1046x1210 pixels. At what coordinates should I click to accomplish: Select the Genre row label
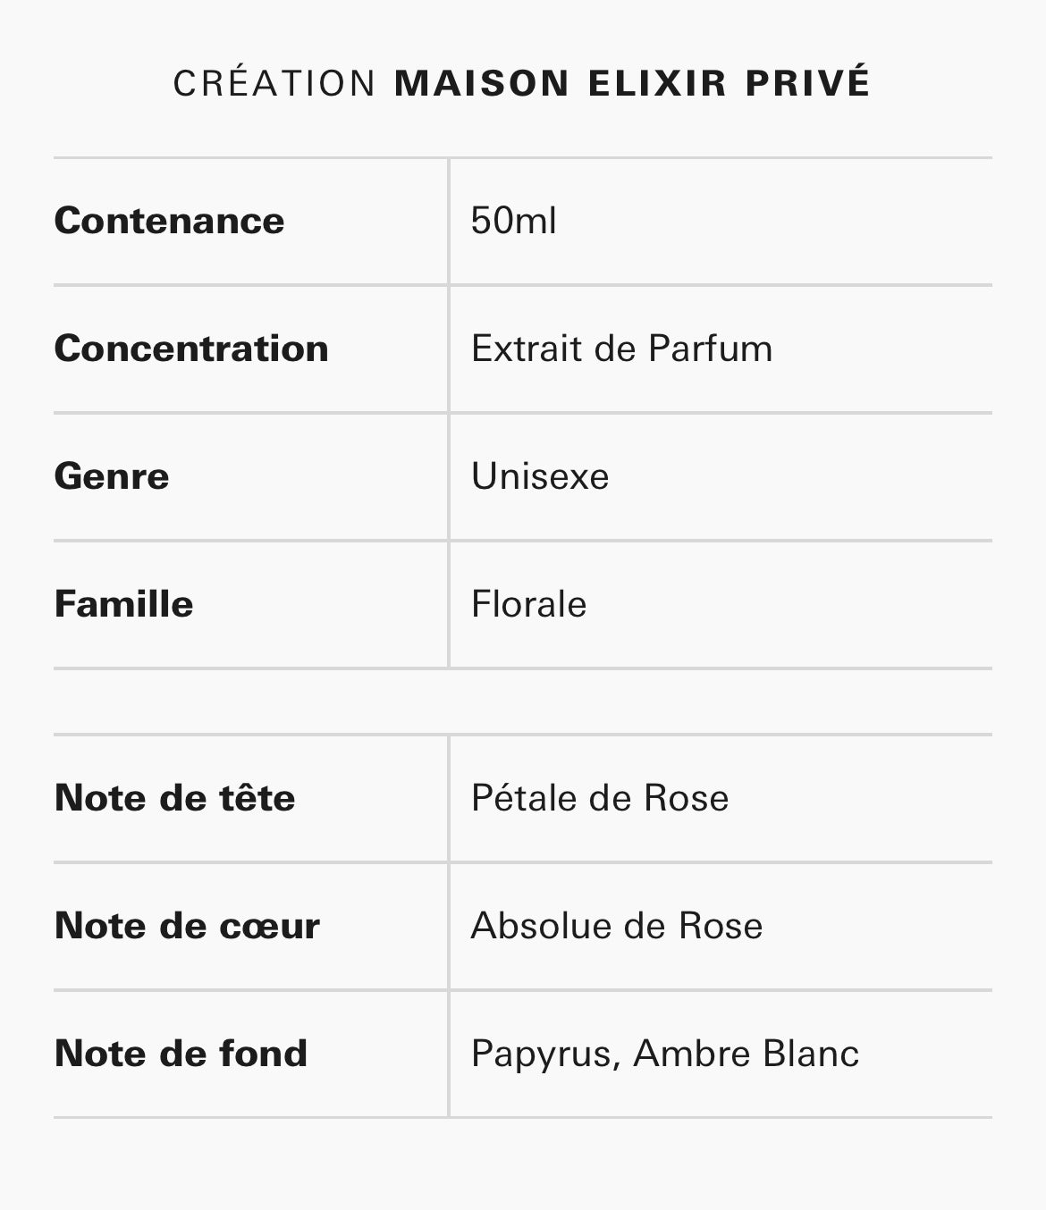point(112,476)
